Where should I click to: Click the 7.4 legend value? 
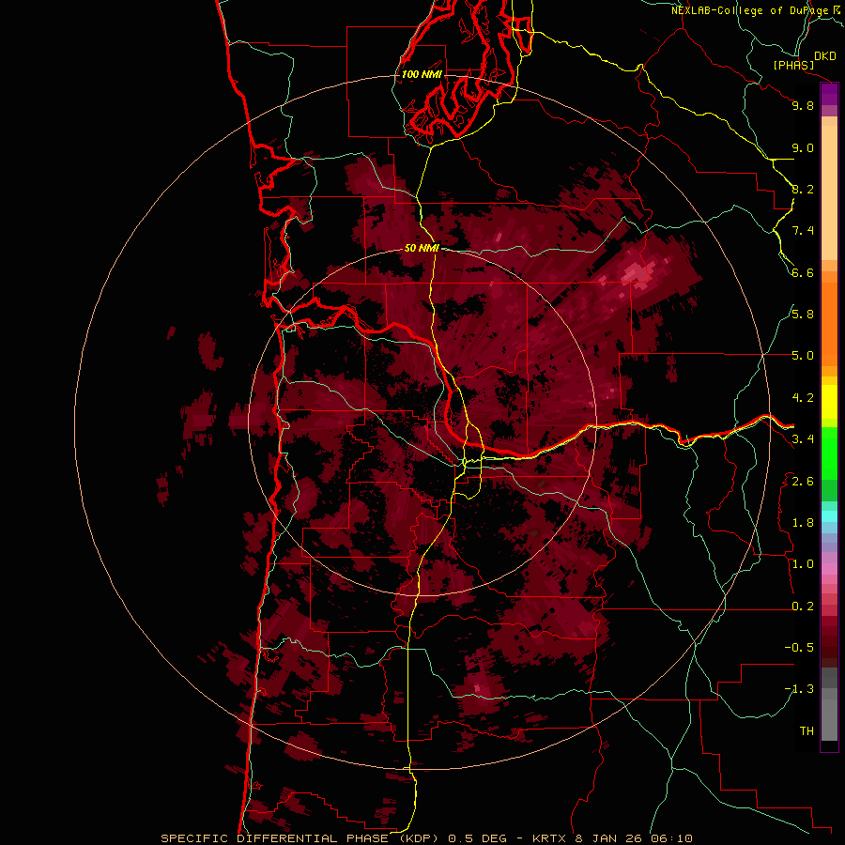point(803,231)
